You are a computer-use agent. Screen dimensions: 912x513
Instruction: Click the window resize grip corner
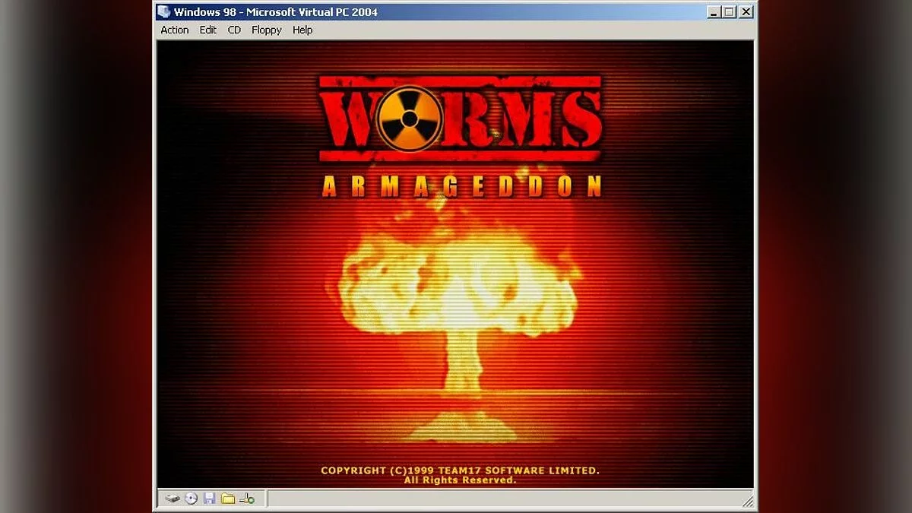pos(748,500)
